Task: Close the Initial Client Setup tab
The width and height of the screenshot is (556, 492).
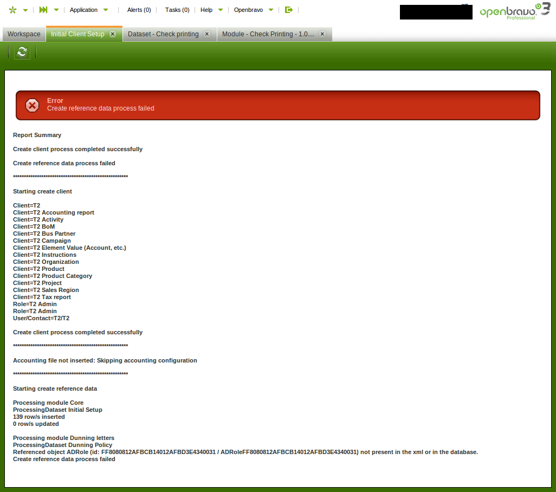Action: tap(113, 34)
